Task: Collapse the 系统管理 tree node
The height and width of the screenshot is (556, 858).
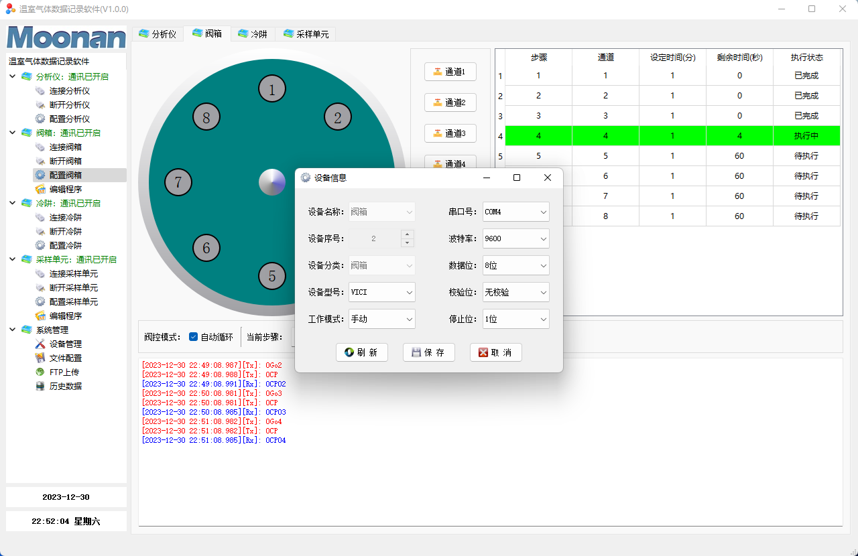Action: coord(13,330)
